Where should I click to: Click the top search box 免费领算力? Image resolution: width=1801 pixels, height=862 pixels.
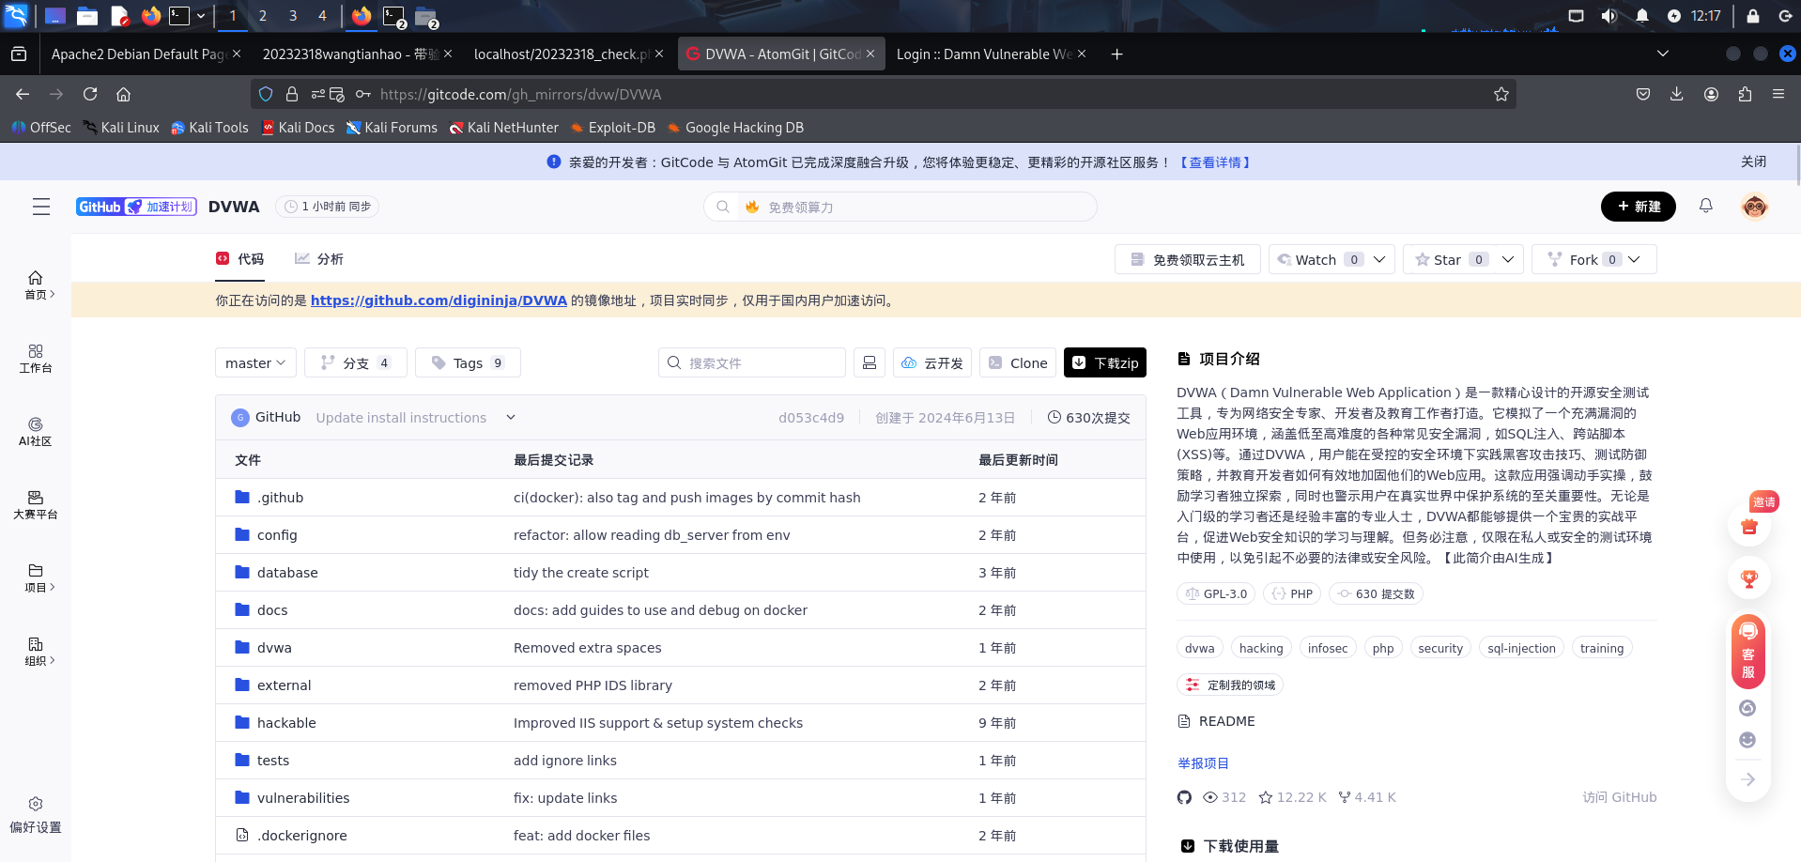900,207
